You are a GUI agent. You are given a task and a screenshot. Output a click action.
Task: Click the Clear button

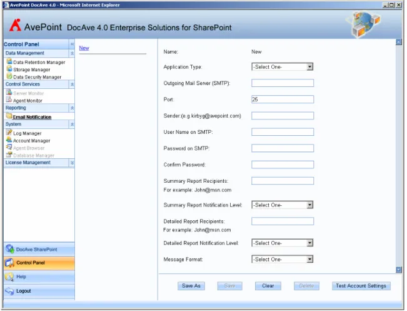(x=268, y=286)
